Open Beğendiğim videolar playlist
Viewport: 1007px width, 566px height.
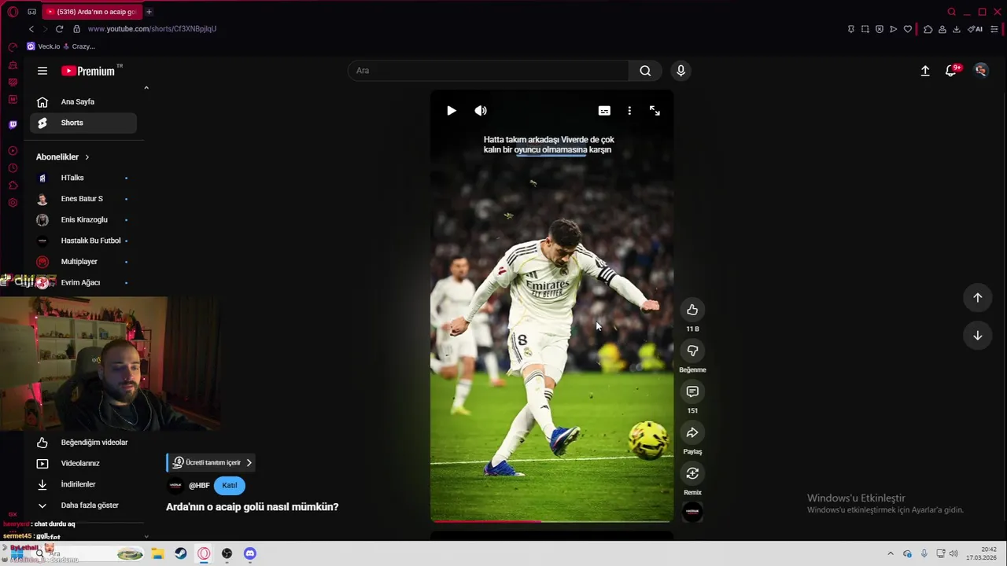(83, 443)
